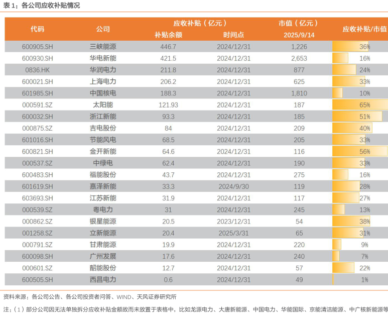Select the 时间点 sub-header

[233, 35]
